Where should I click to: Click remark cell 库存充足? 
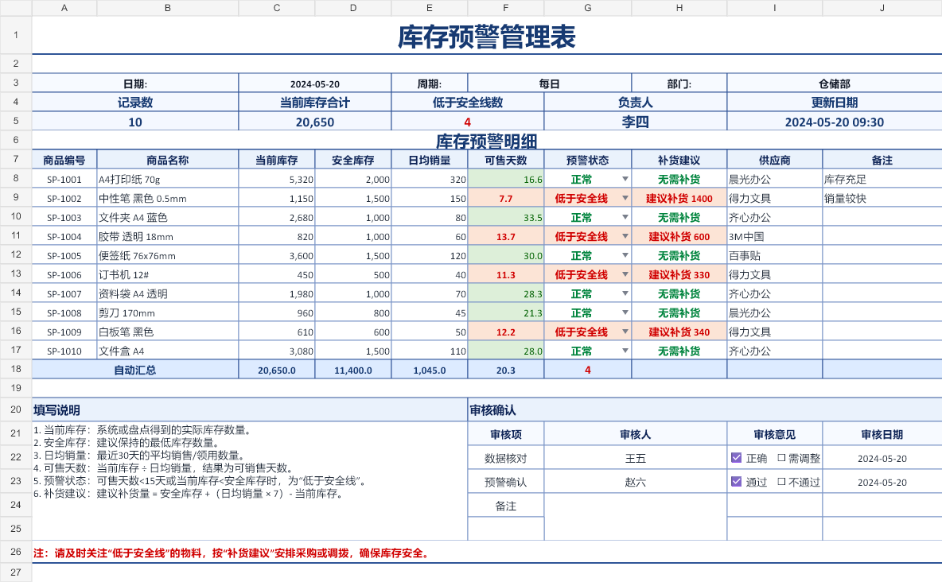point(882,179)
